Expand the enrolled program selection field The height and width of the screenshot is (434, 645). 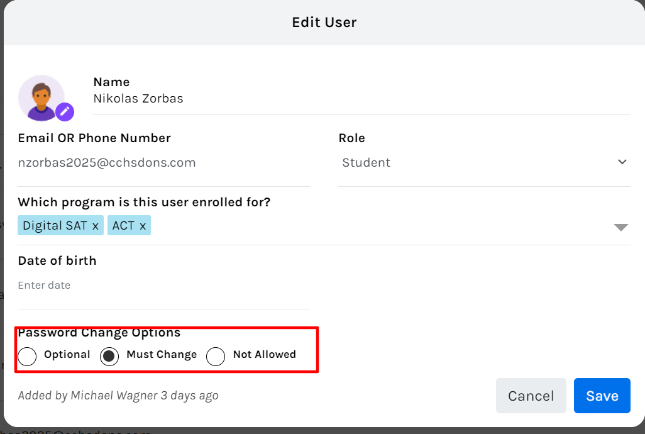(x=377, y=226)
